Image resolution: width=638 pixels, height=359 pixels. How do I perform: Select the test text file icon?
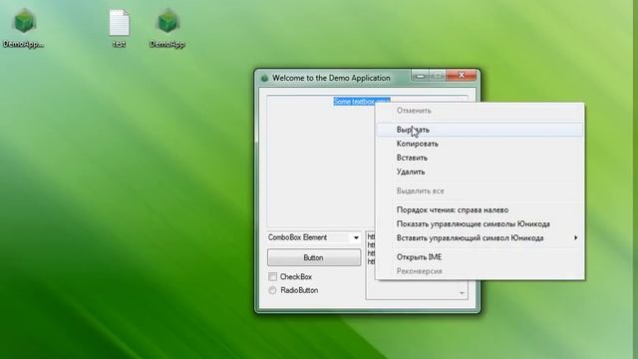coord(120,29)
